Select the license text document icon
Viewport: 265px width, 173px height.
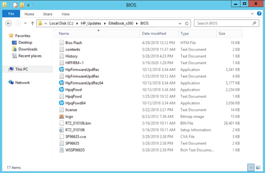tap(62, 110)
